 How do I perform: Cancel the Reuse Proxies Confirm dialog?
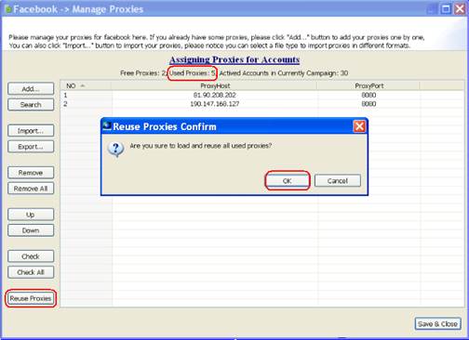pyautogui.click(x=338, y=181)
